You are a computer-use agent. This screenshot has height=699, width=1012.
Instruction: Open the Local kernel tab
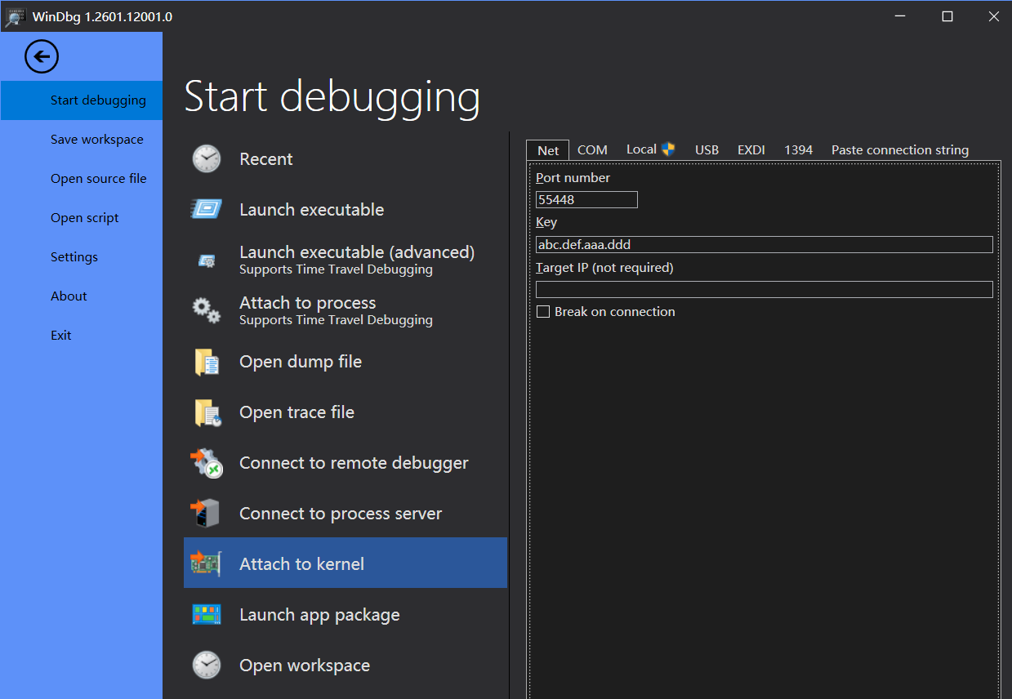coord(650,149)
